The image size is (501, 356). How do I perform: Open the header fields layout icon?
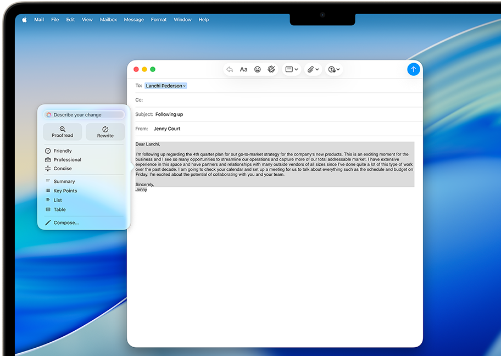(x=289, y=69)
